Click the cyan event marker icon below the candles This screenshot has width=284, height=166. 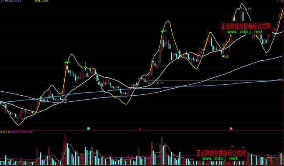click(88, 129)
